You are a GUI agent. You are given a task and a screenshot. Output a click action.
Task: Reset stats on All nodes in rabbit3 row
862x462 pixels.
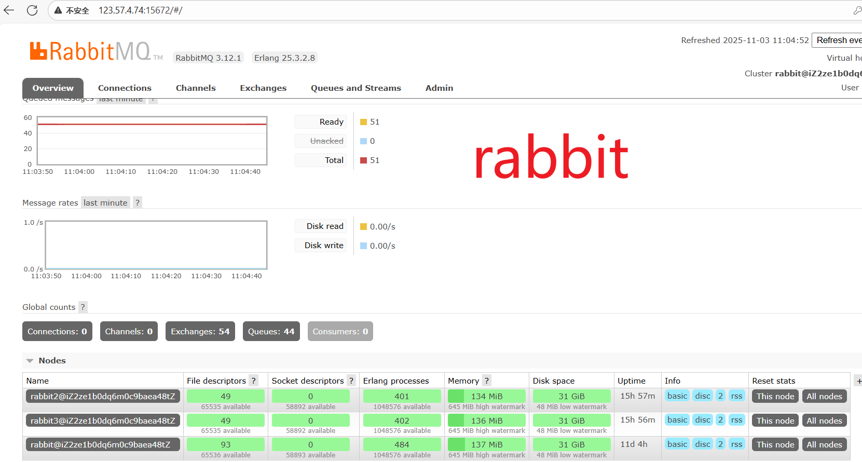tap(824, 420)
